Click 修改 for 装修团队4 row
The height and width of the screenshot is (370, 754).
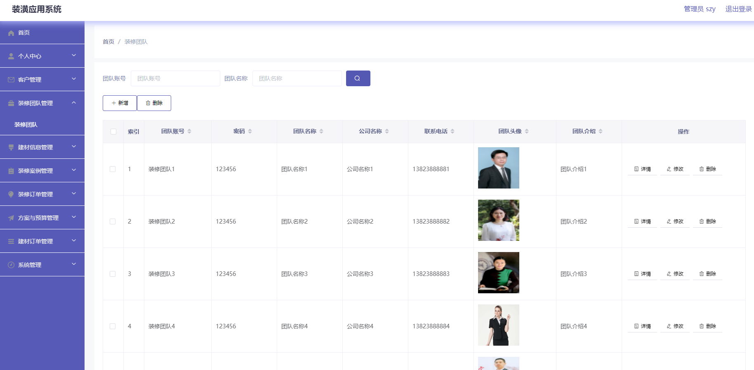coord(675,326)
